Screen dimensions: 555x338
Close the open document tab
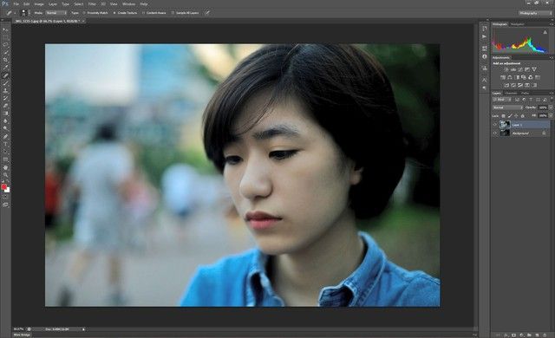[x=83, y=21]
